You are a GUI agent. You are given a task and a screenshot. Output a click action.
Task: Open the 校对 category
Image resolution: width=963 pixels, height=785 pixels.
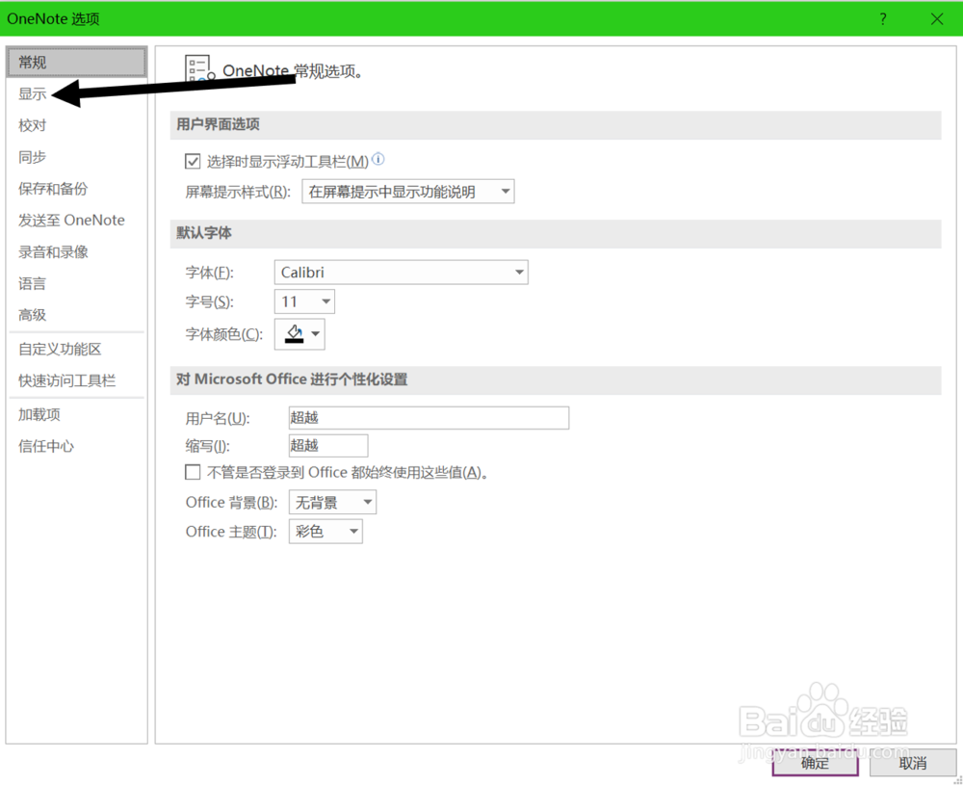pos(77,125)
